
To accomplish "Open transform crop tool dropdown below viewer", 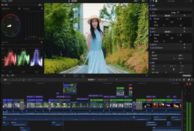I will [x=3, y=75].
